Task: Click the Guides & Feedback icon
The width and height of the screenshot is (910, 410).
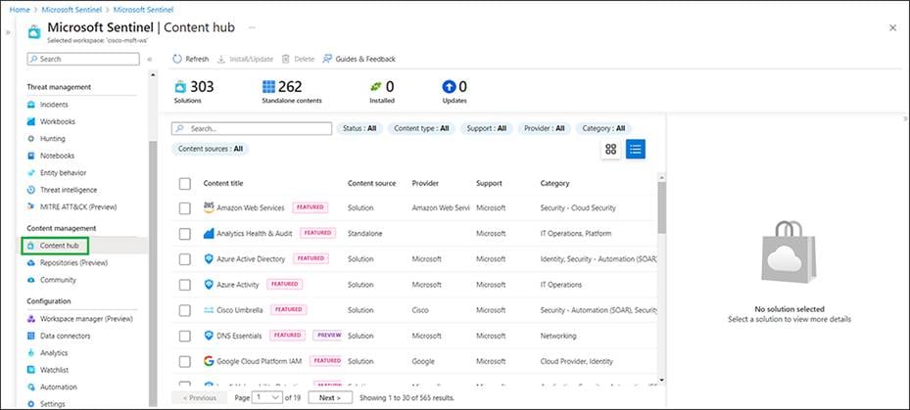Action: (327, 59)
